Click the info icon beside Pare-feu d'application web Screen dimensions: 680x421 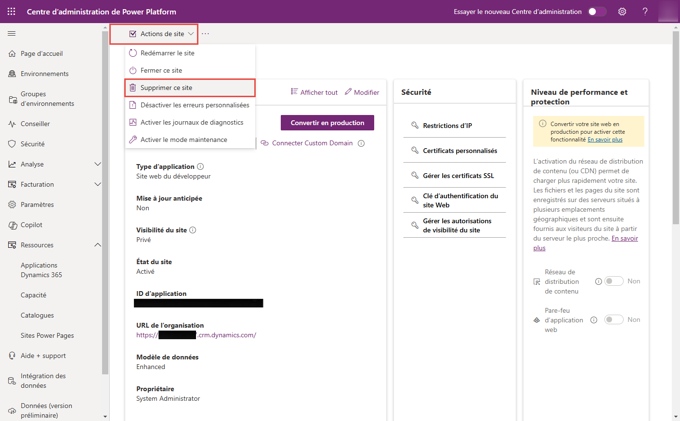[x=594, y=320]
